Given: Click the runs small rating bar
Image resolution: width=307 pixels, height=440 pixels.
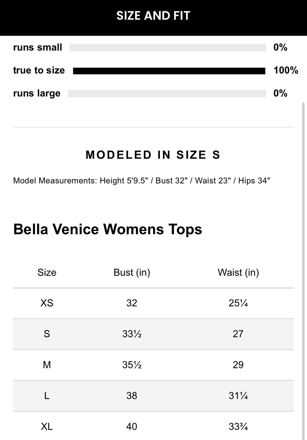Looking at the screenshot, I should (x=168, y=48).
